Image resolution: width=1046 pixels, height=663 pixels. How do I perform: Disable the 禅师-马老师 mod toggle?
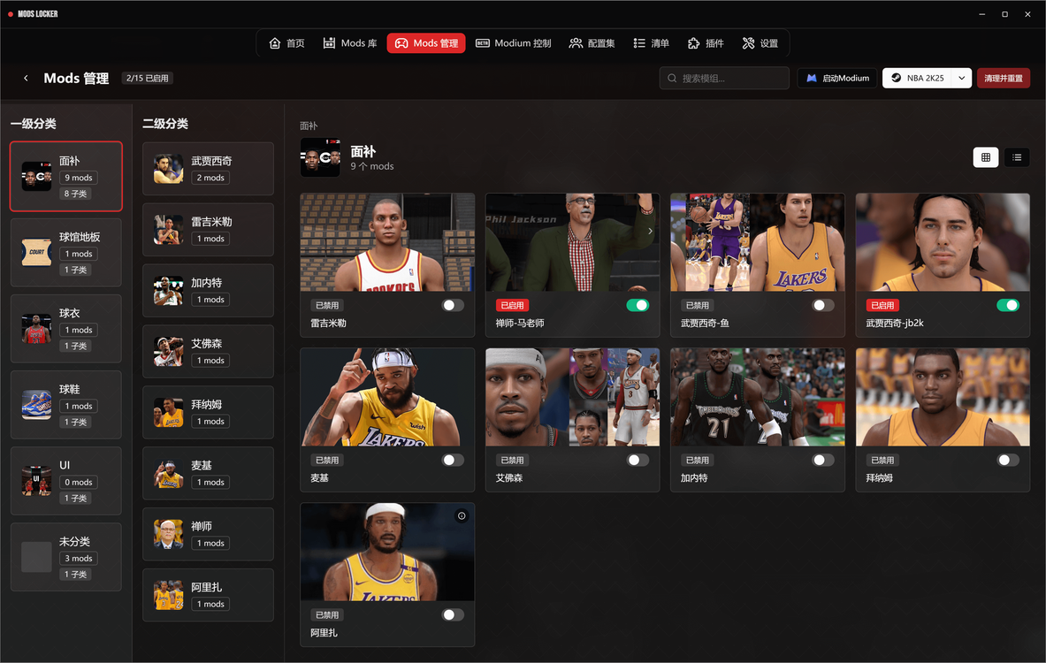coord(638,305)
